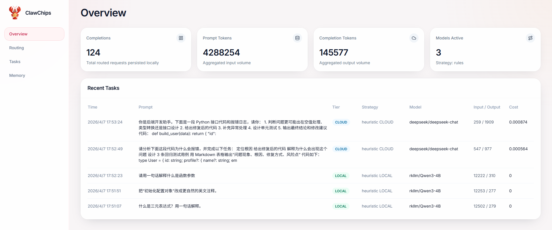
Task: Click rkllm/Qwen3-4B in the 17:52:23 row
Action: pos(425,176)
